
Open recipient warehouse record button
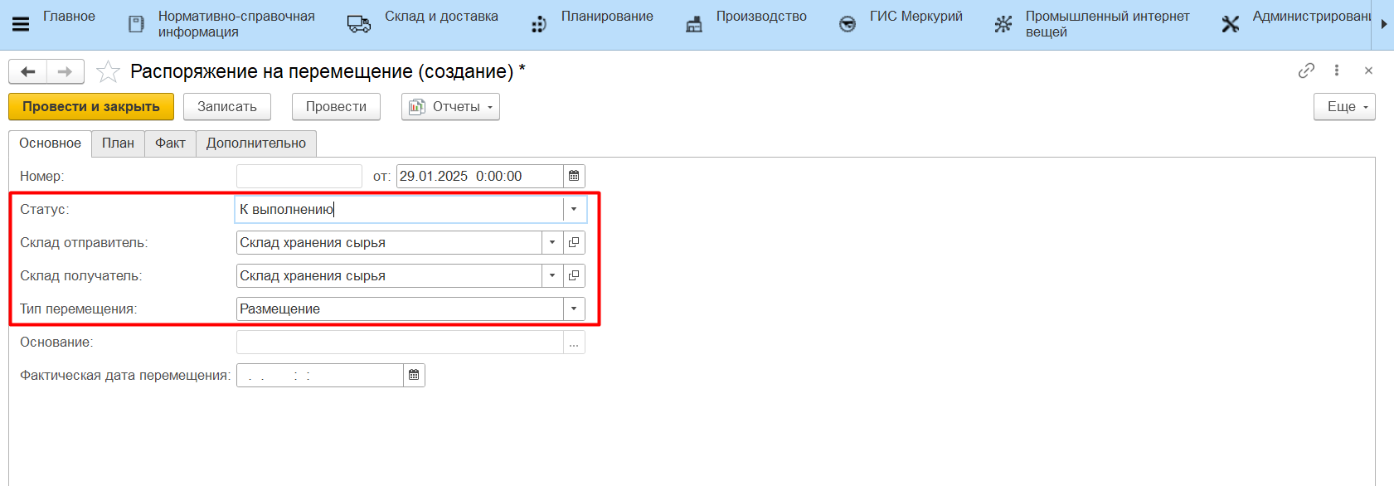574,275
